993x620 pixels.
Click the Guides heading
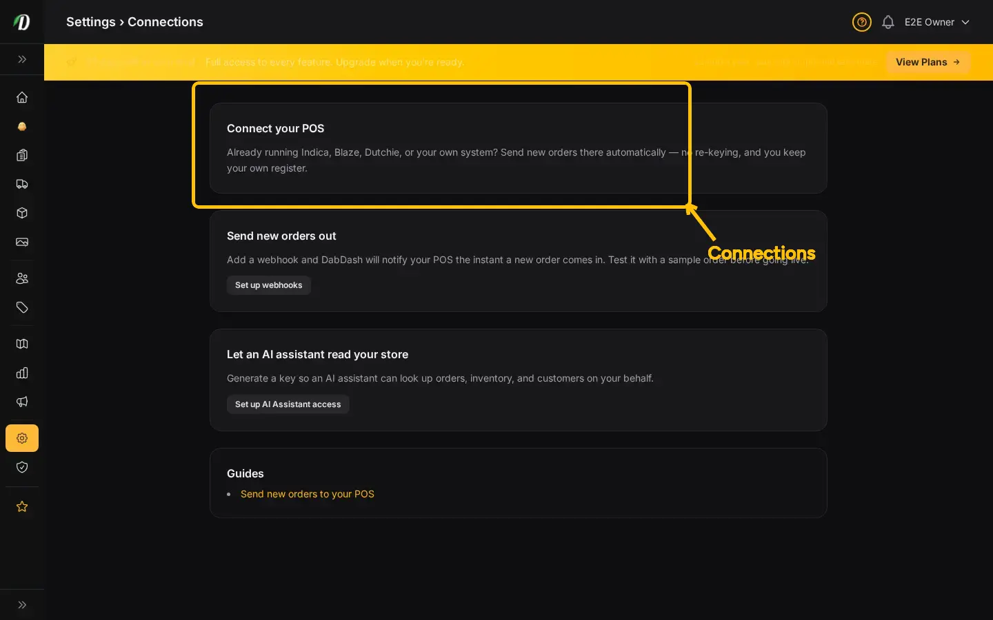click(245, 473)
